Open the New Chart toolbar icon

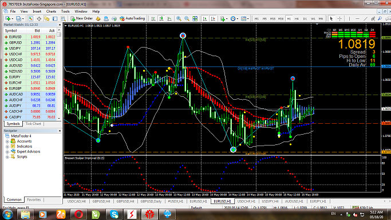7,19
